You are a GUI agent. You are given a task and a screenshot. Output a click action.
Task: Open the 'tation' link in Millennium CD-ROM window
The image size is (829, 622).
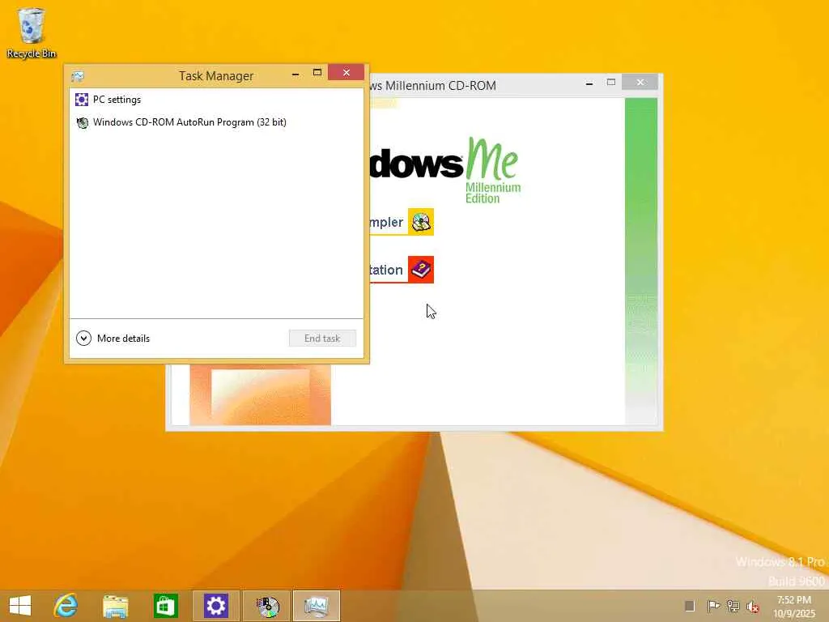386,270
